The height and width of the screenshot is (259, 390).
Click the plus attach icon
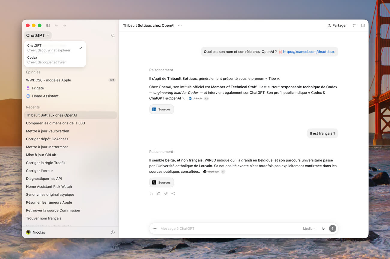click(155, 228)
